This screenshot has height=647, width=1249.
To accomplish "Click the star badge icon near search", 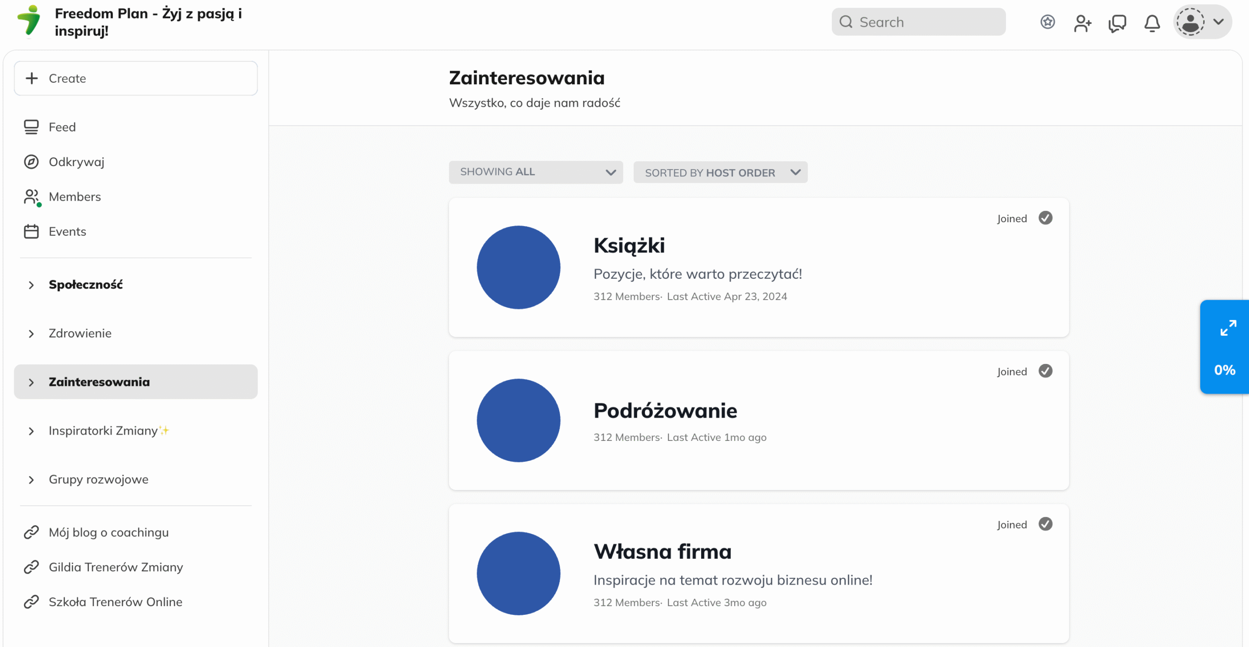I will (x=1048, y=22).
